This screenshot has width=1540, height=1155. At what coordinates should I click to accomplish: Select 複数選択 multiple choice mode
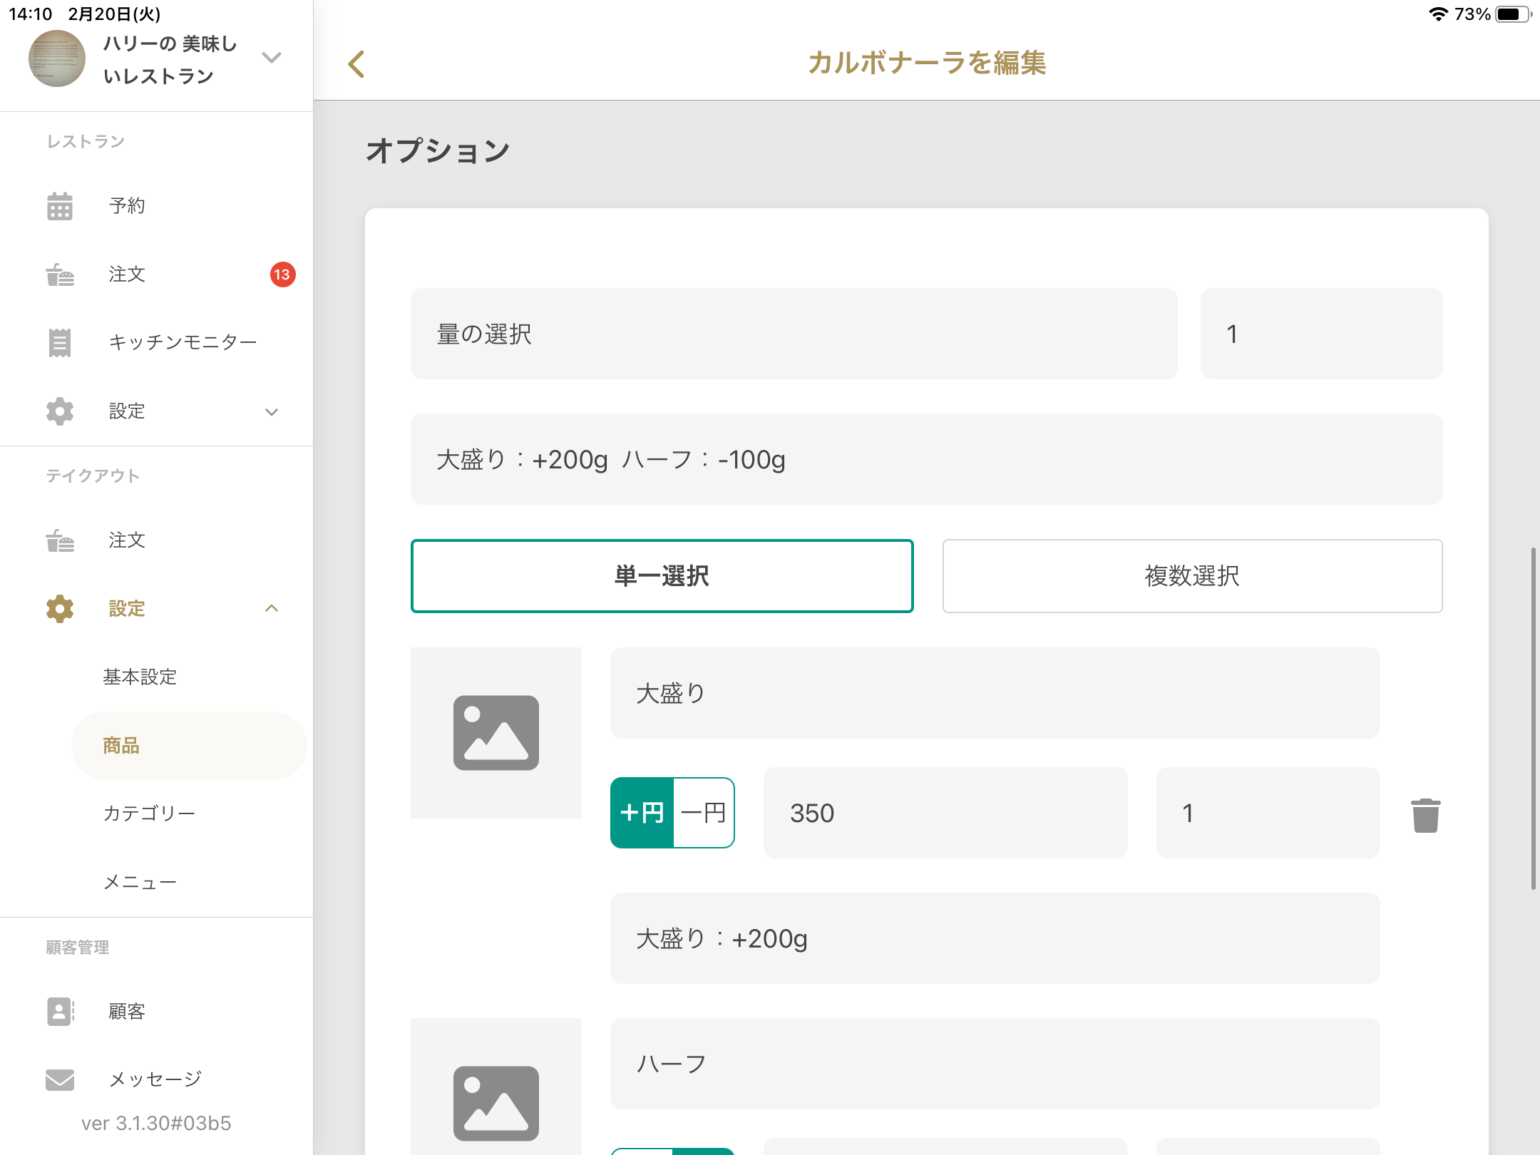coord(1192,576)
